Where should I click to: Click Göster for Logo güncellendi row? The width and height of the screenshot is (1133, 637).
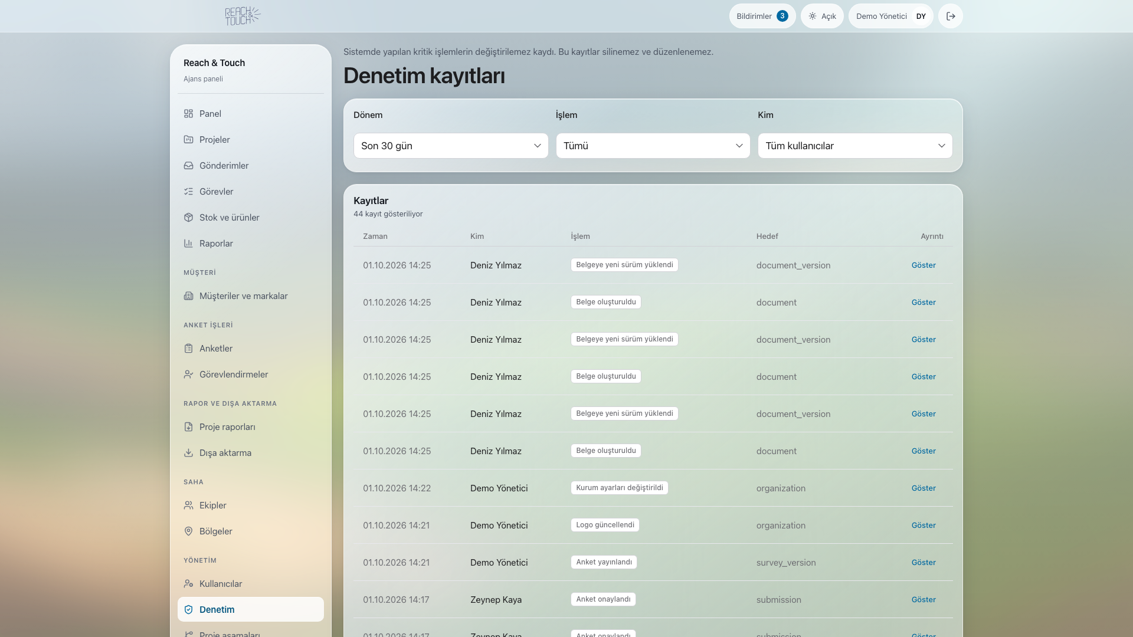coord(924,526)
